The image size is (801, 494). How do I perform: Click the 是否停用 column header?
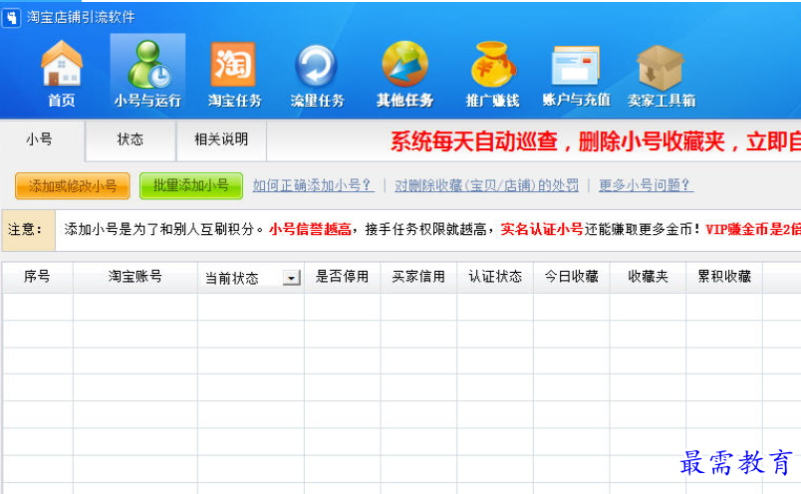click(x=343, y=277)
